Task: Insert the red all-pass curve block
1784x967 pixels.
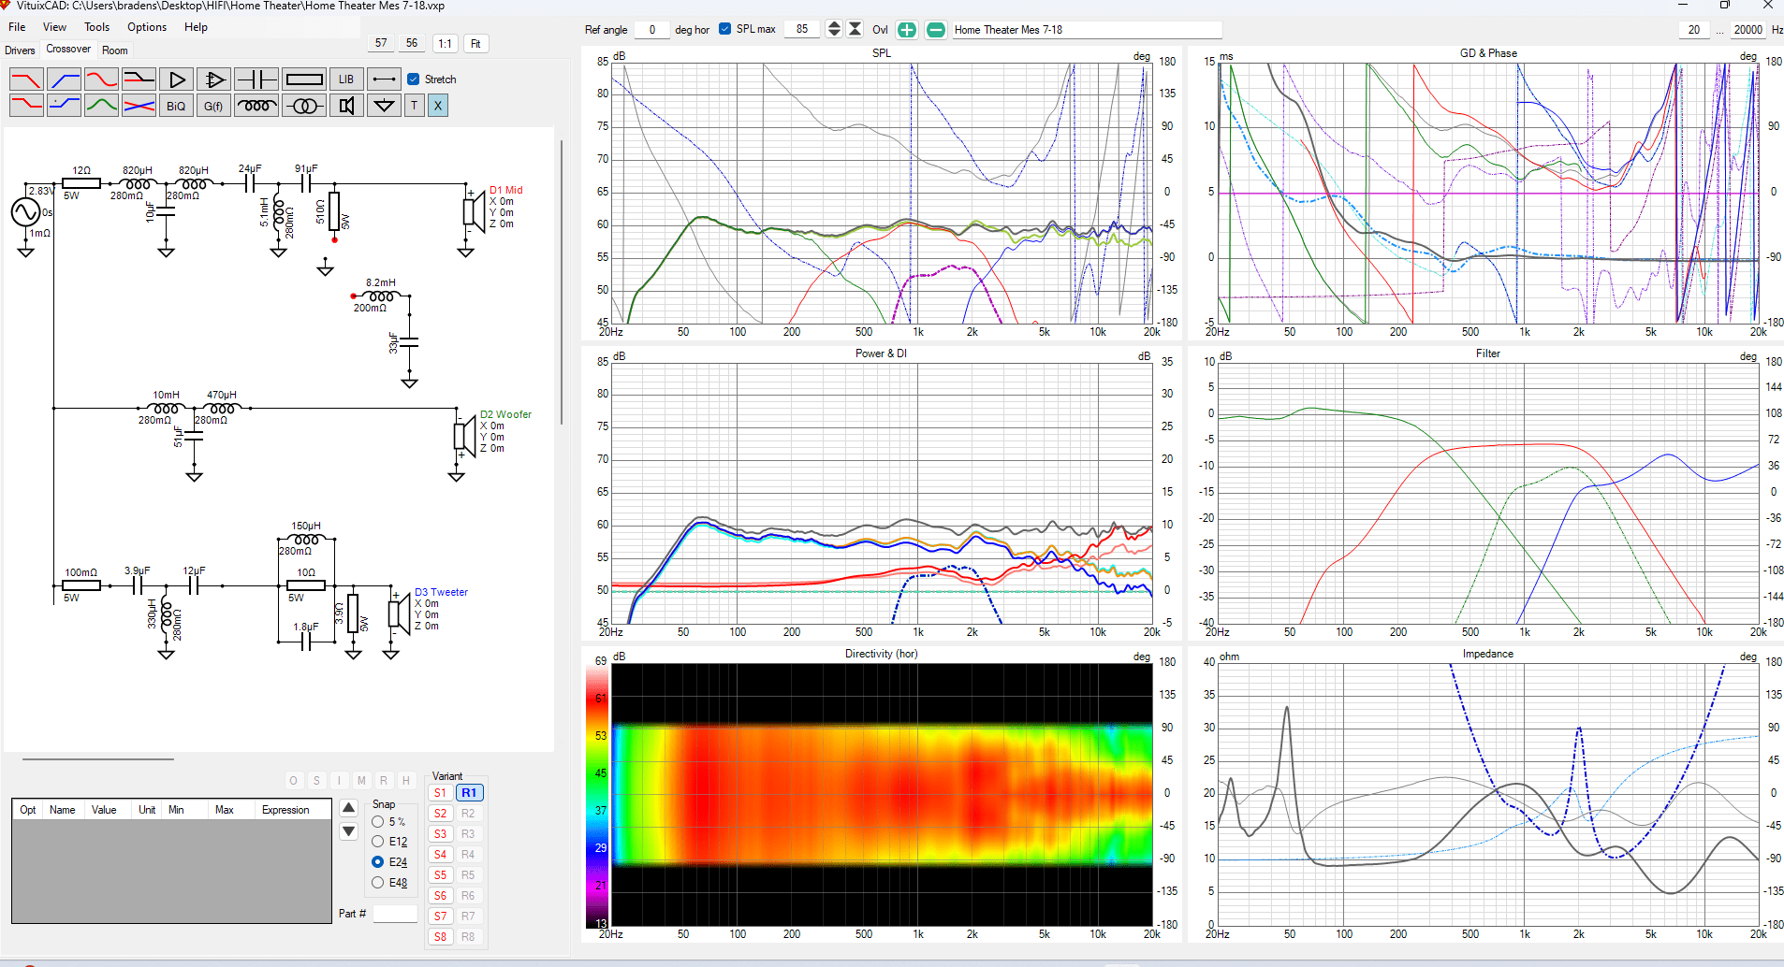Action: coord(101,79)
